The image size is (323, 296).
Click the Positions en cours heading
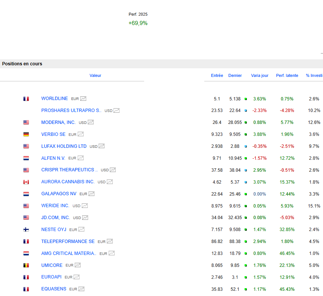(22, 64)
